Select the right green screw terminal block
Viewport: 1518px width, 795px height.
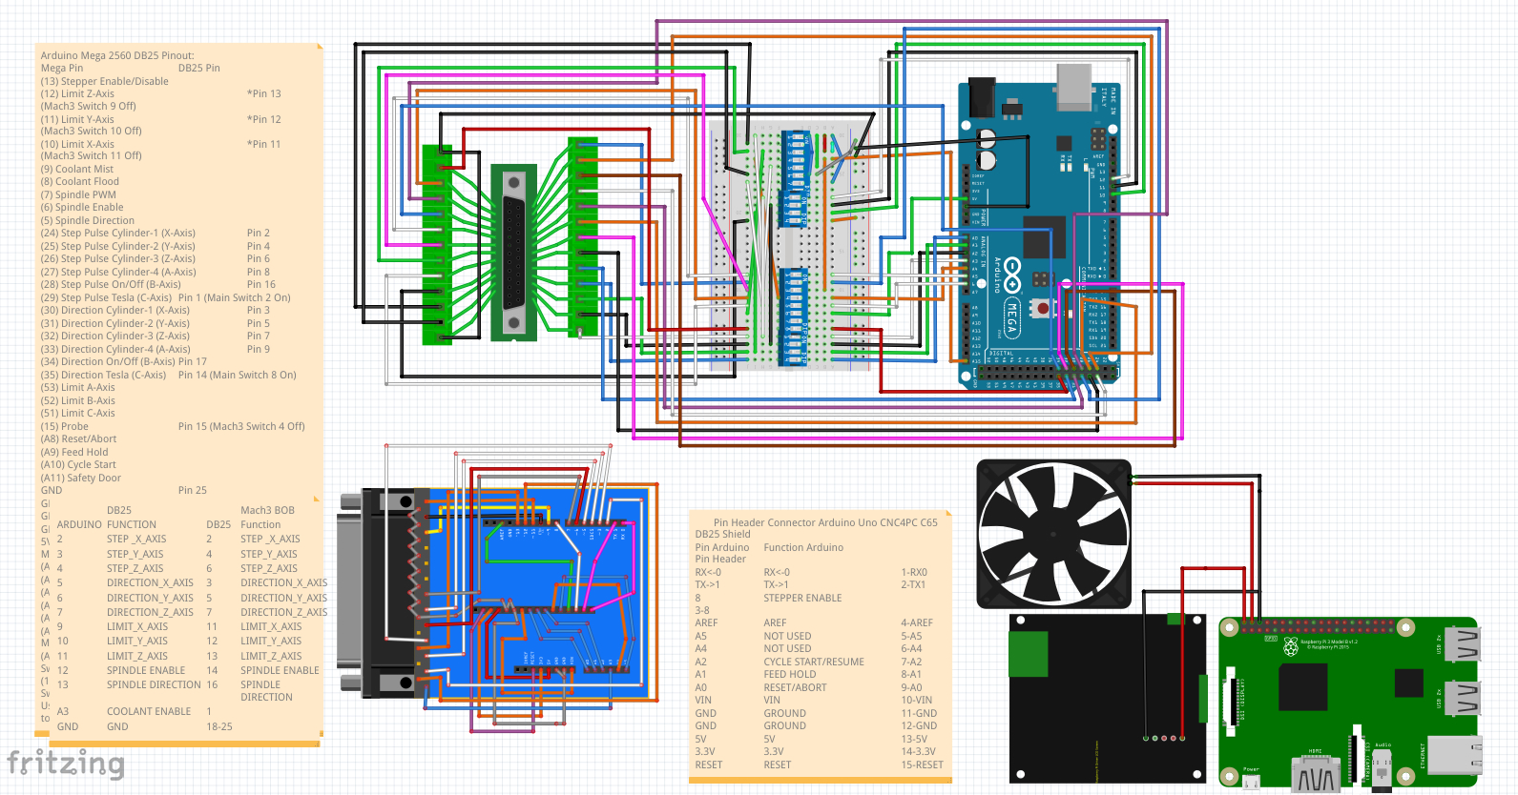(582, 236)
